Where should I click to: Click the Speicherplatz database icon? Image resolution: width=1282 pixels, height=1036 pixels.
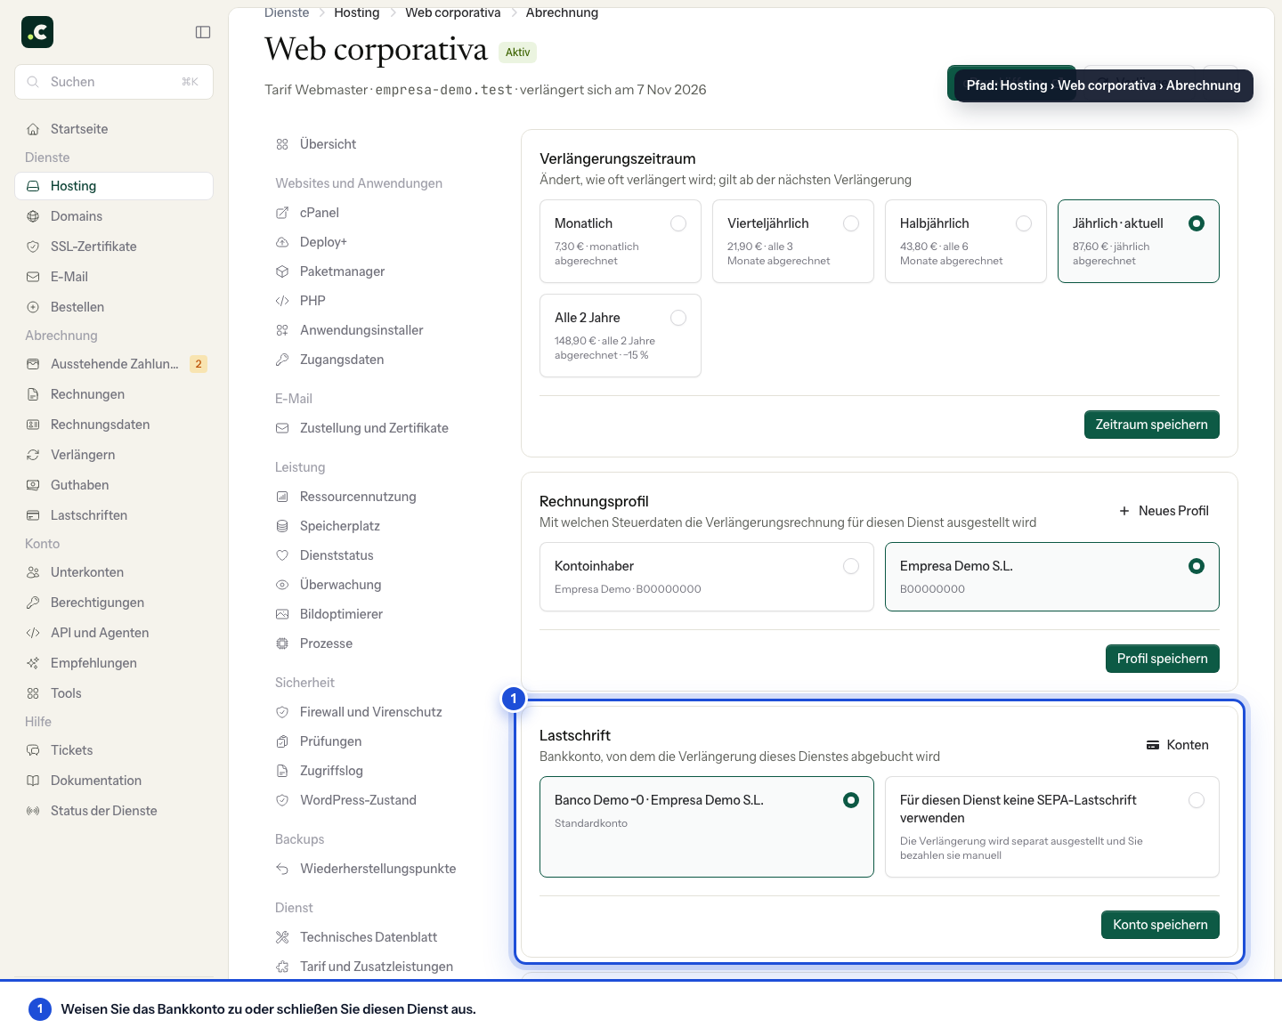(x=282, y=526)
